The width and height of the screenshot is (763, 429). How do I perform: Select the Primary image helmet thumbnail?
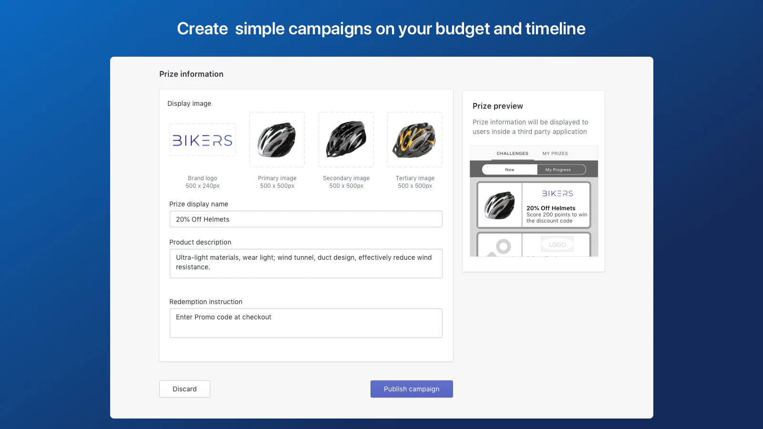pyautogui.click(x=277, y=140)
